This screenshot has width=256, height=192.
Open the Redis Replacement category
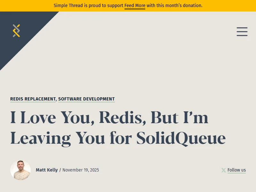pyautogui.click(x=33, y=99)
